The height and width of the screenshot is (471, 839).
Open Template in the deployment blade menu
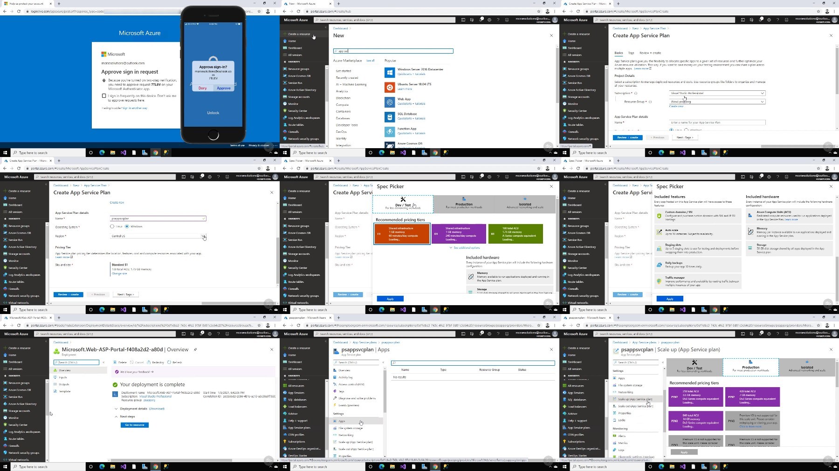click(x=65, y=391)
